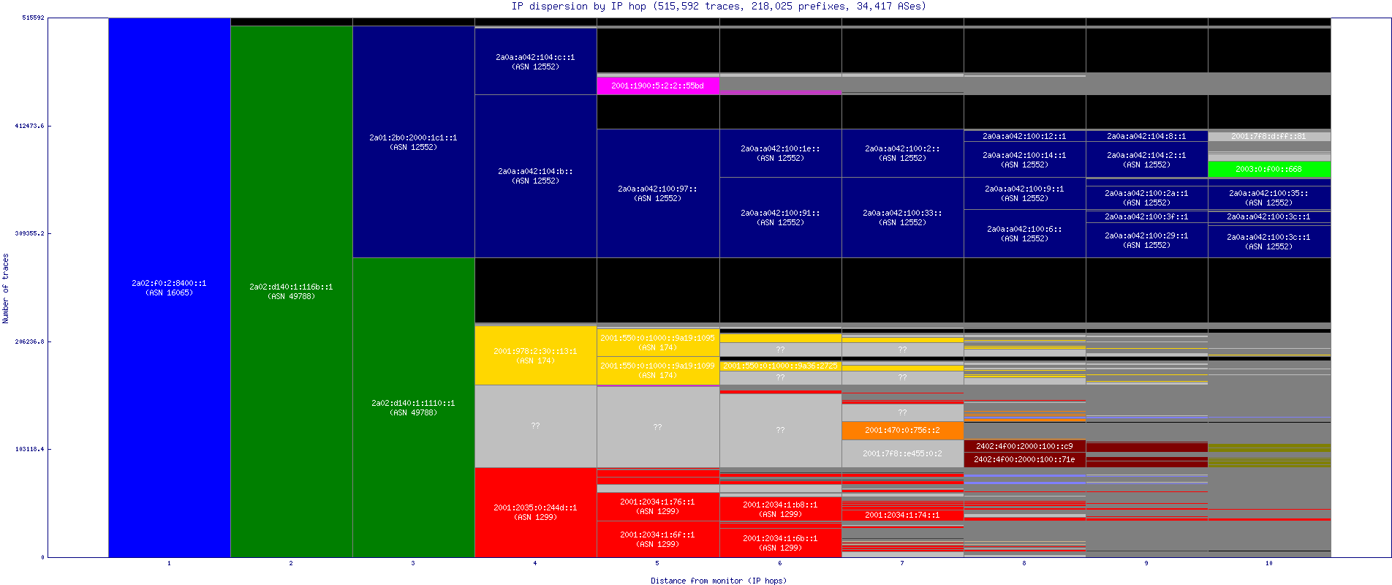This screenshot has height=585, width=1392.
Task: Select the 2a0a:a042:100:6:: block
Action: point(1025,233)
